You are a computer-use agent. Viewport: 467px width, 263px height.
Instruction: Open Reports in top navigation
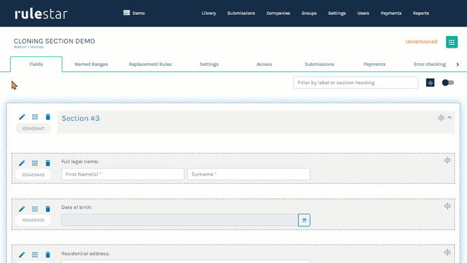click(x=421, y=13)
